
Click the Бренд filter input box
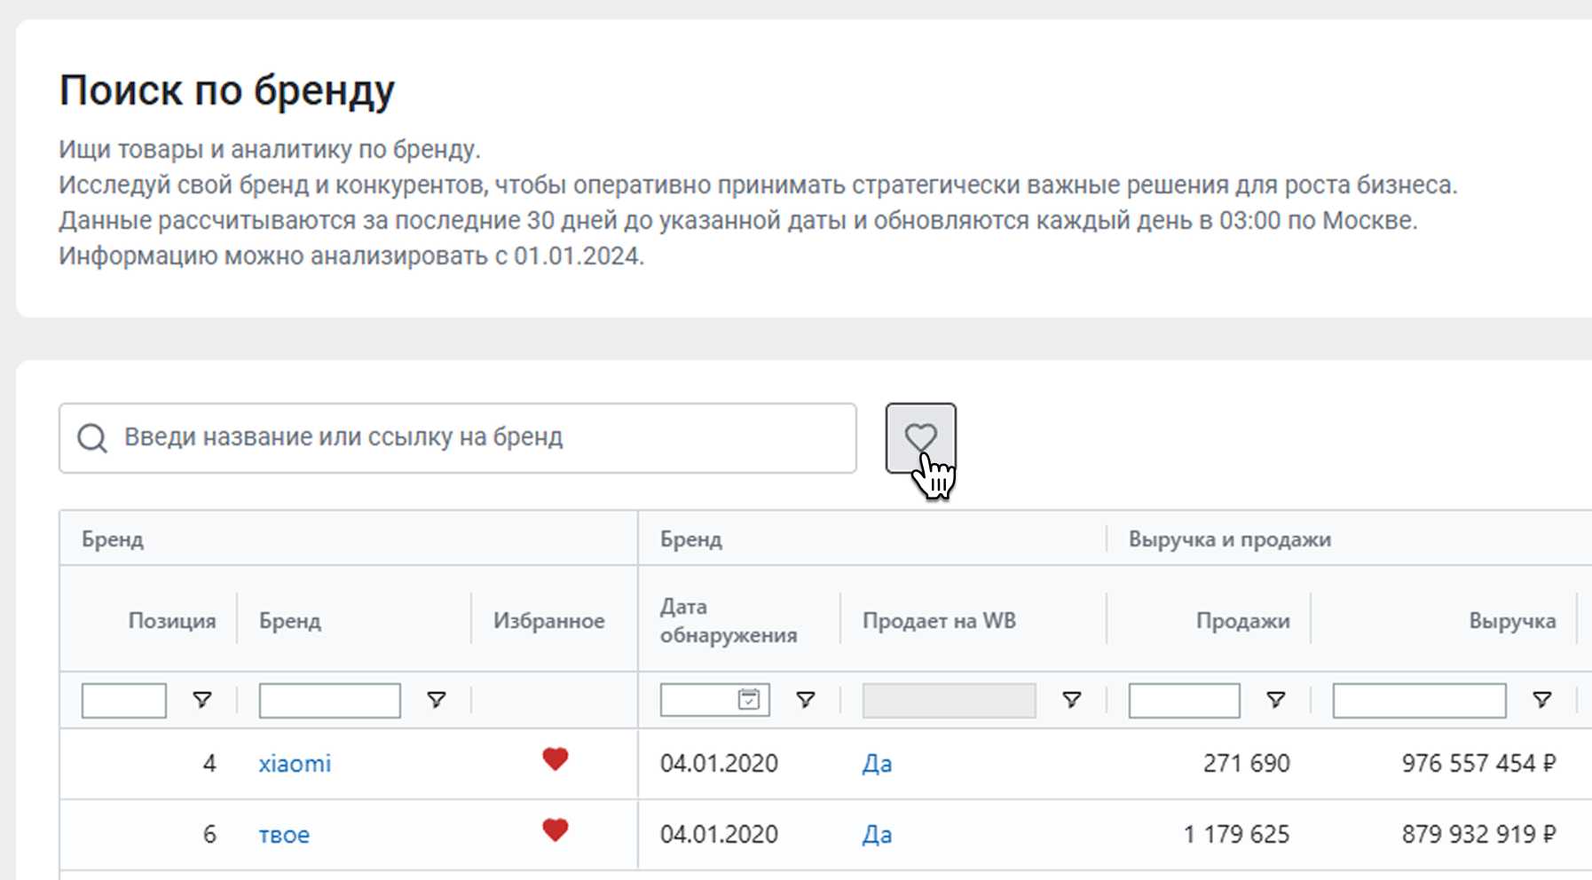(329, 700)
